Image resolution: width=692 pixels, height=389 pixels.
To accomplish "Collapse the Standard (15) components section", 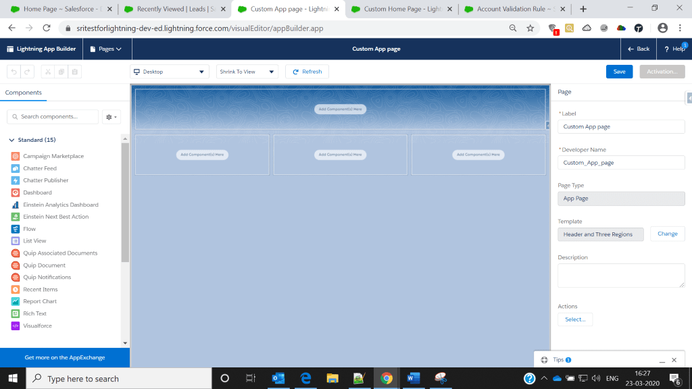I will pyautogui.click(x=11, y=140).
